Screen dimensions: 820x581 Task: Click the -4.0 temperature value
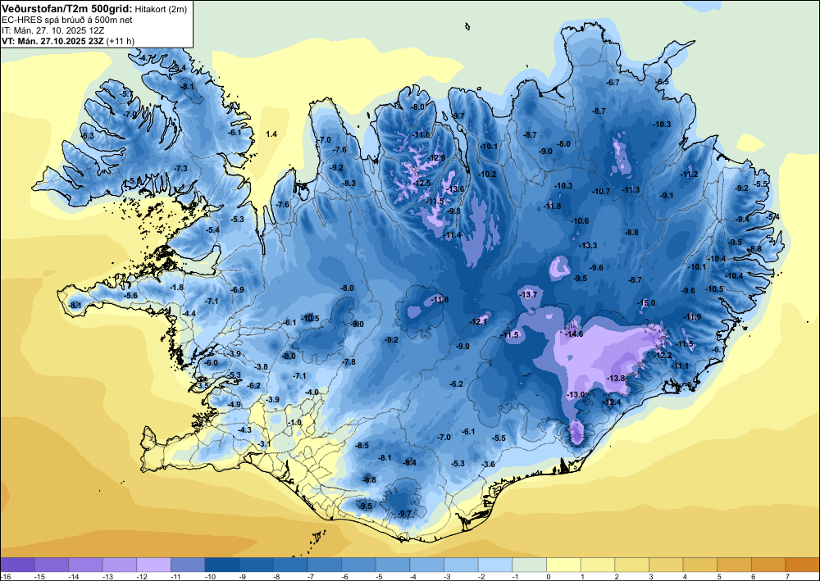coord(312,392)
